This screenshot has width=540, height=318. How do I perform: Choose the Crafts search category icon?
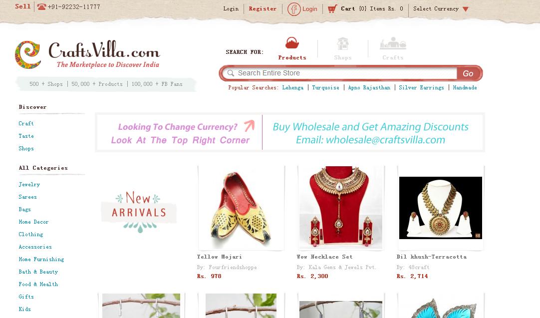393,43
